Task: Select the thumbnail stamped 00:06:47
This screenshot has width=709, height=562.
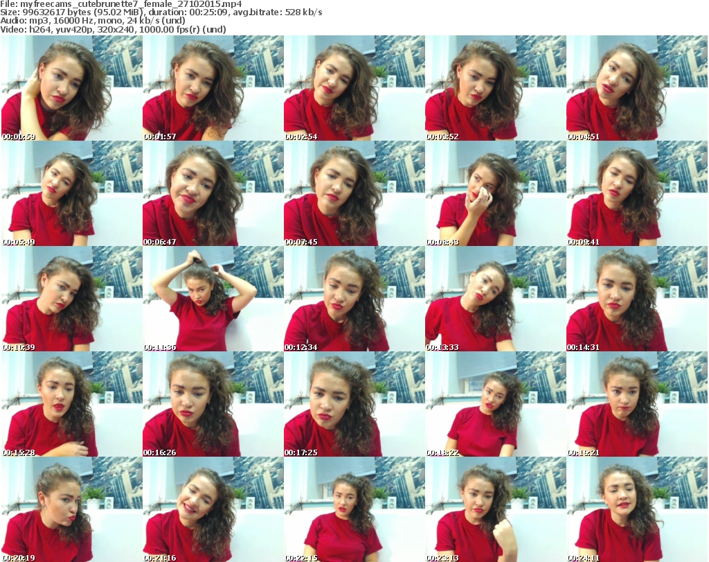Action: click(213, 193)
